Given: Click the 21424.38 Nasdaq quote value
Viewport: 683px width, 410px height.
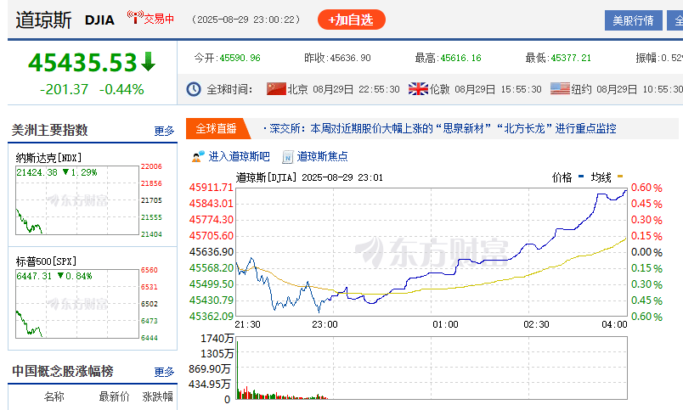Looking at the screenshot, I should [x=37, y=172].
